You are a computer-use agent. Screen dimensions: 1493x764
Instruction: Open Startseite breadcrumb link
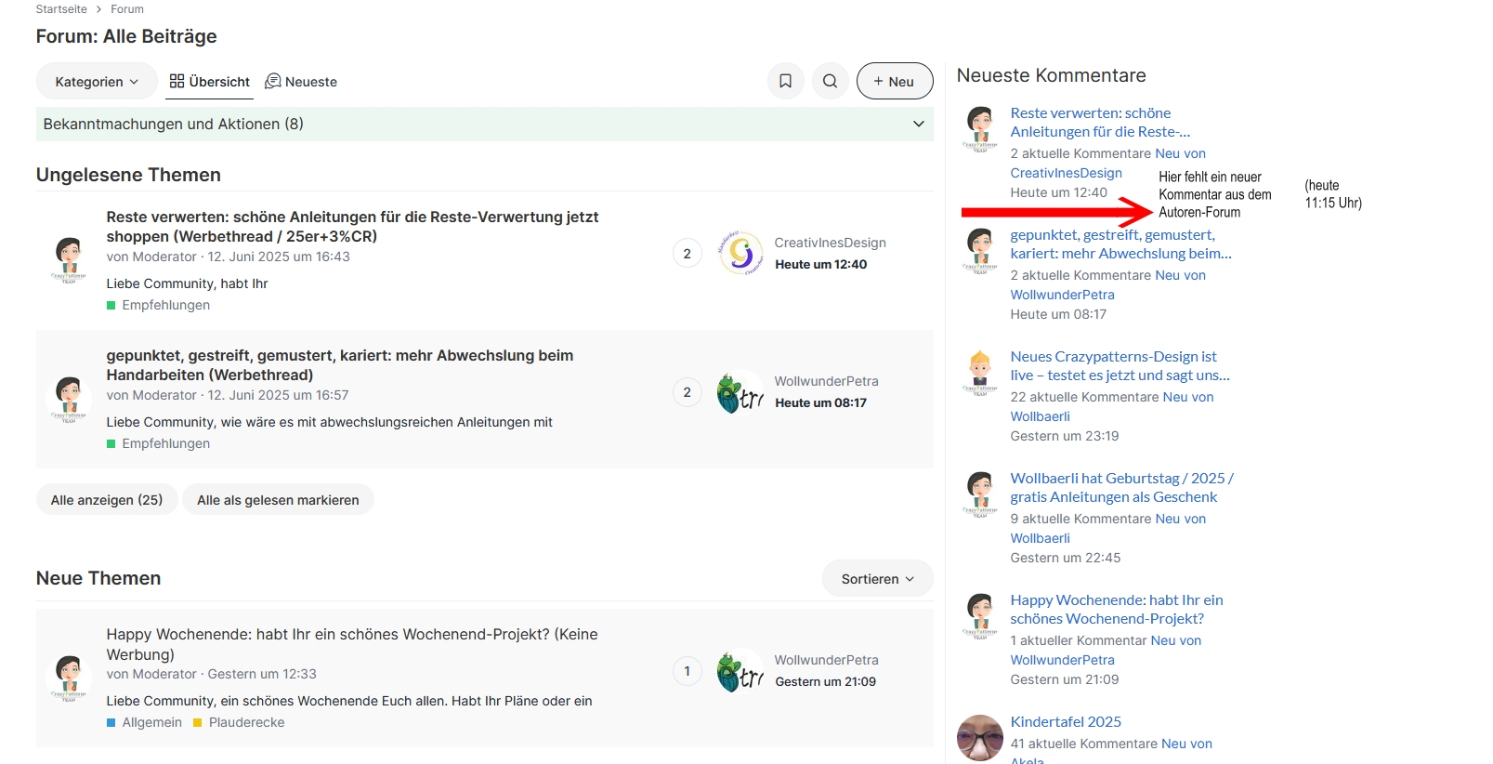point(61,9)
